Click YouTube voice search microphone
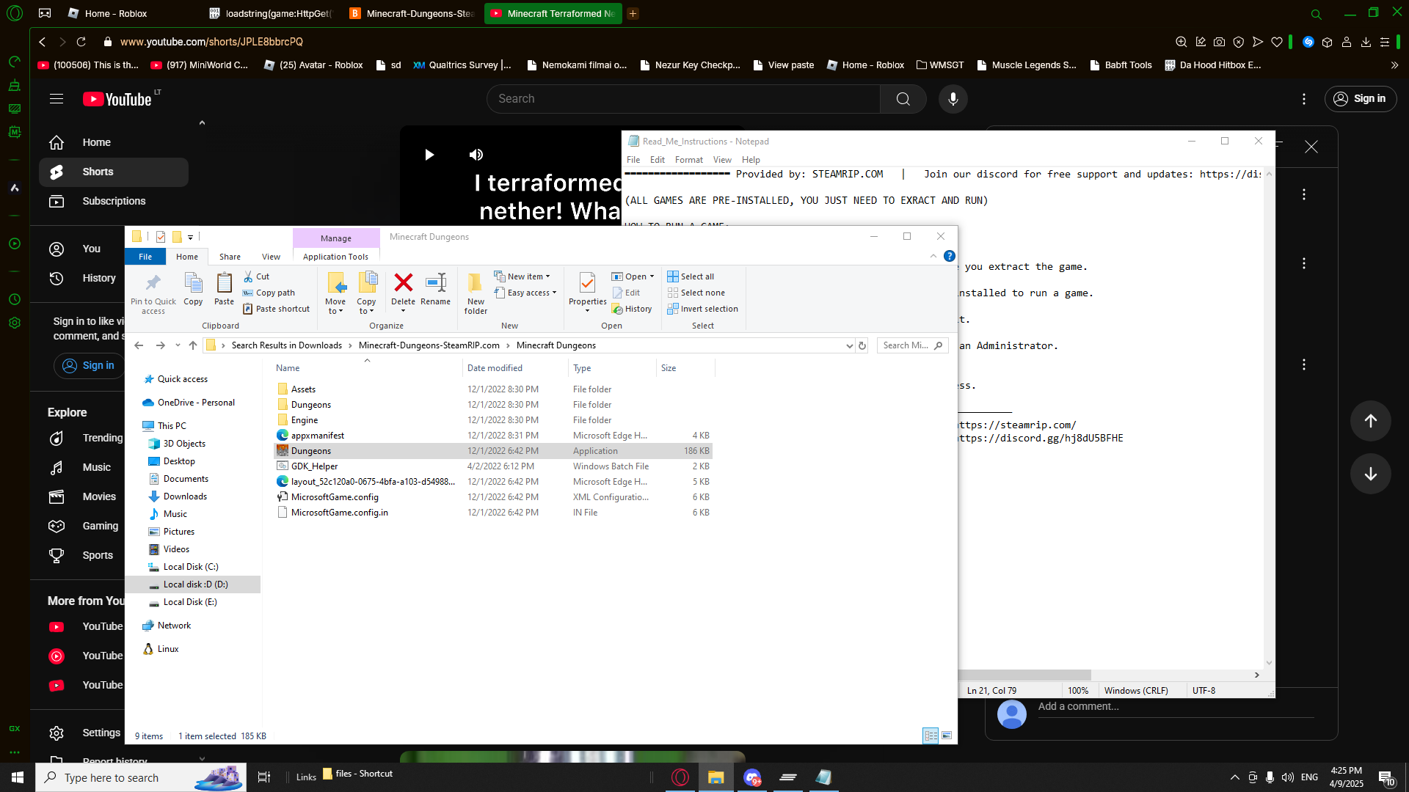The width and height of the screenshot is (1409, 792). [953, 99]
